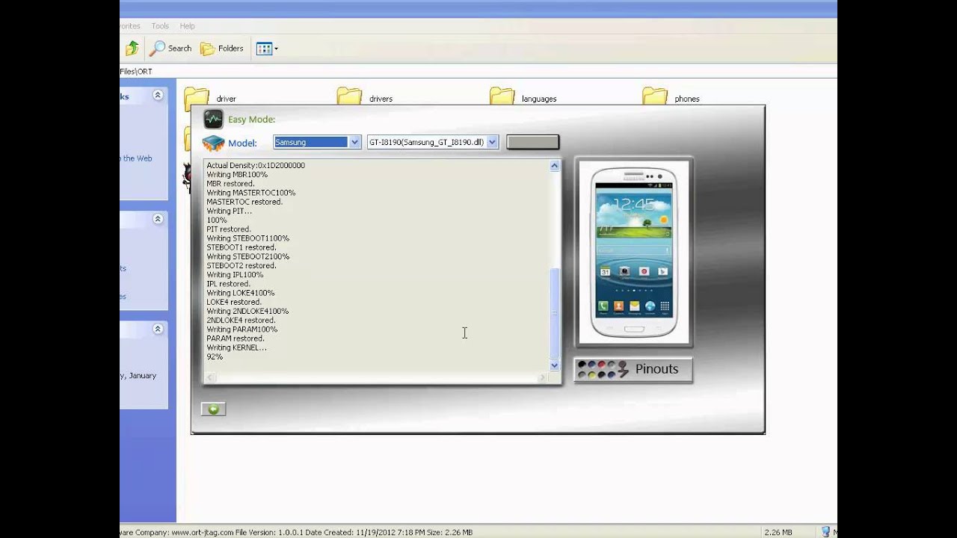Click the log scroll up arrow
Viewport: 957px width, 538px height.
point(554,166)
